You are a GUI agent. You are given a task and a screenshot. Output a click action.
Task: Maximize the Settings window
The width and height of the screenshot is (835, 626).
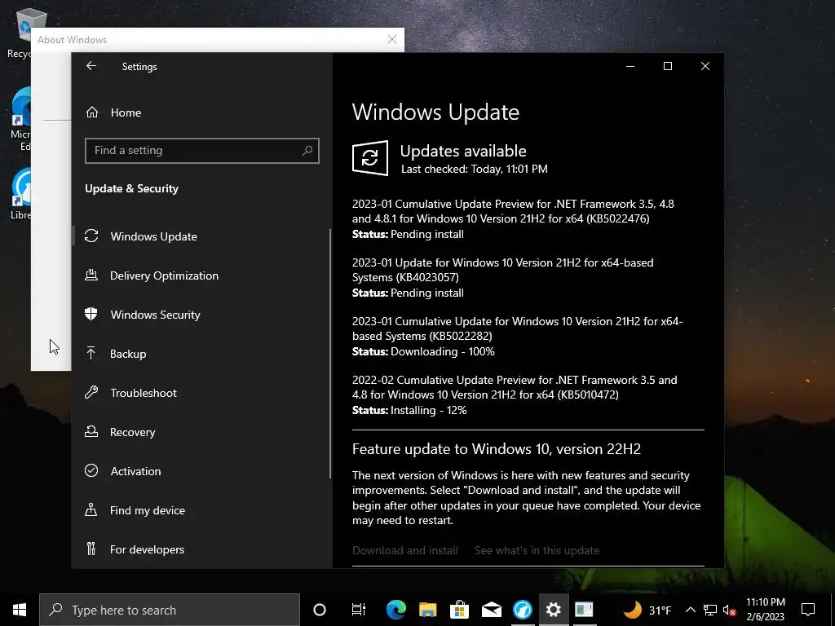pos(668,66)
